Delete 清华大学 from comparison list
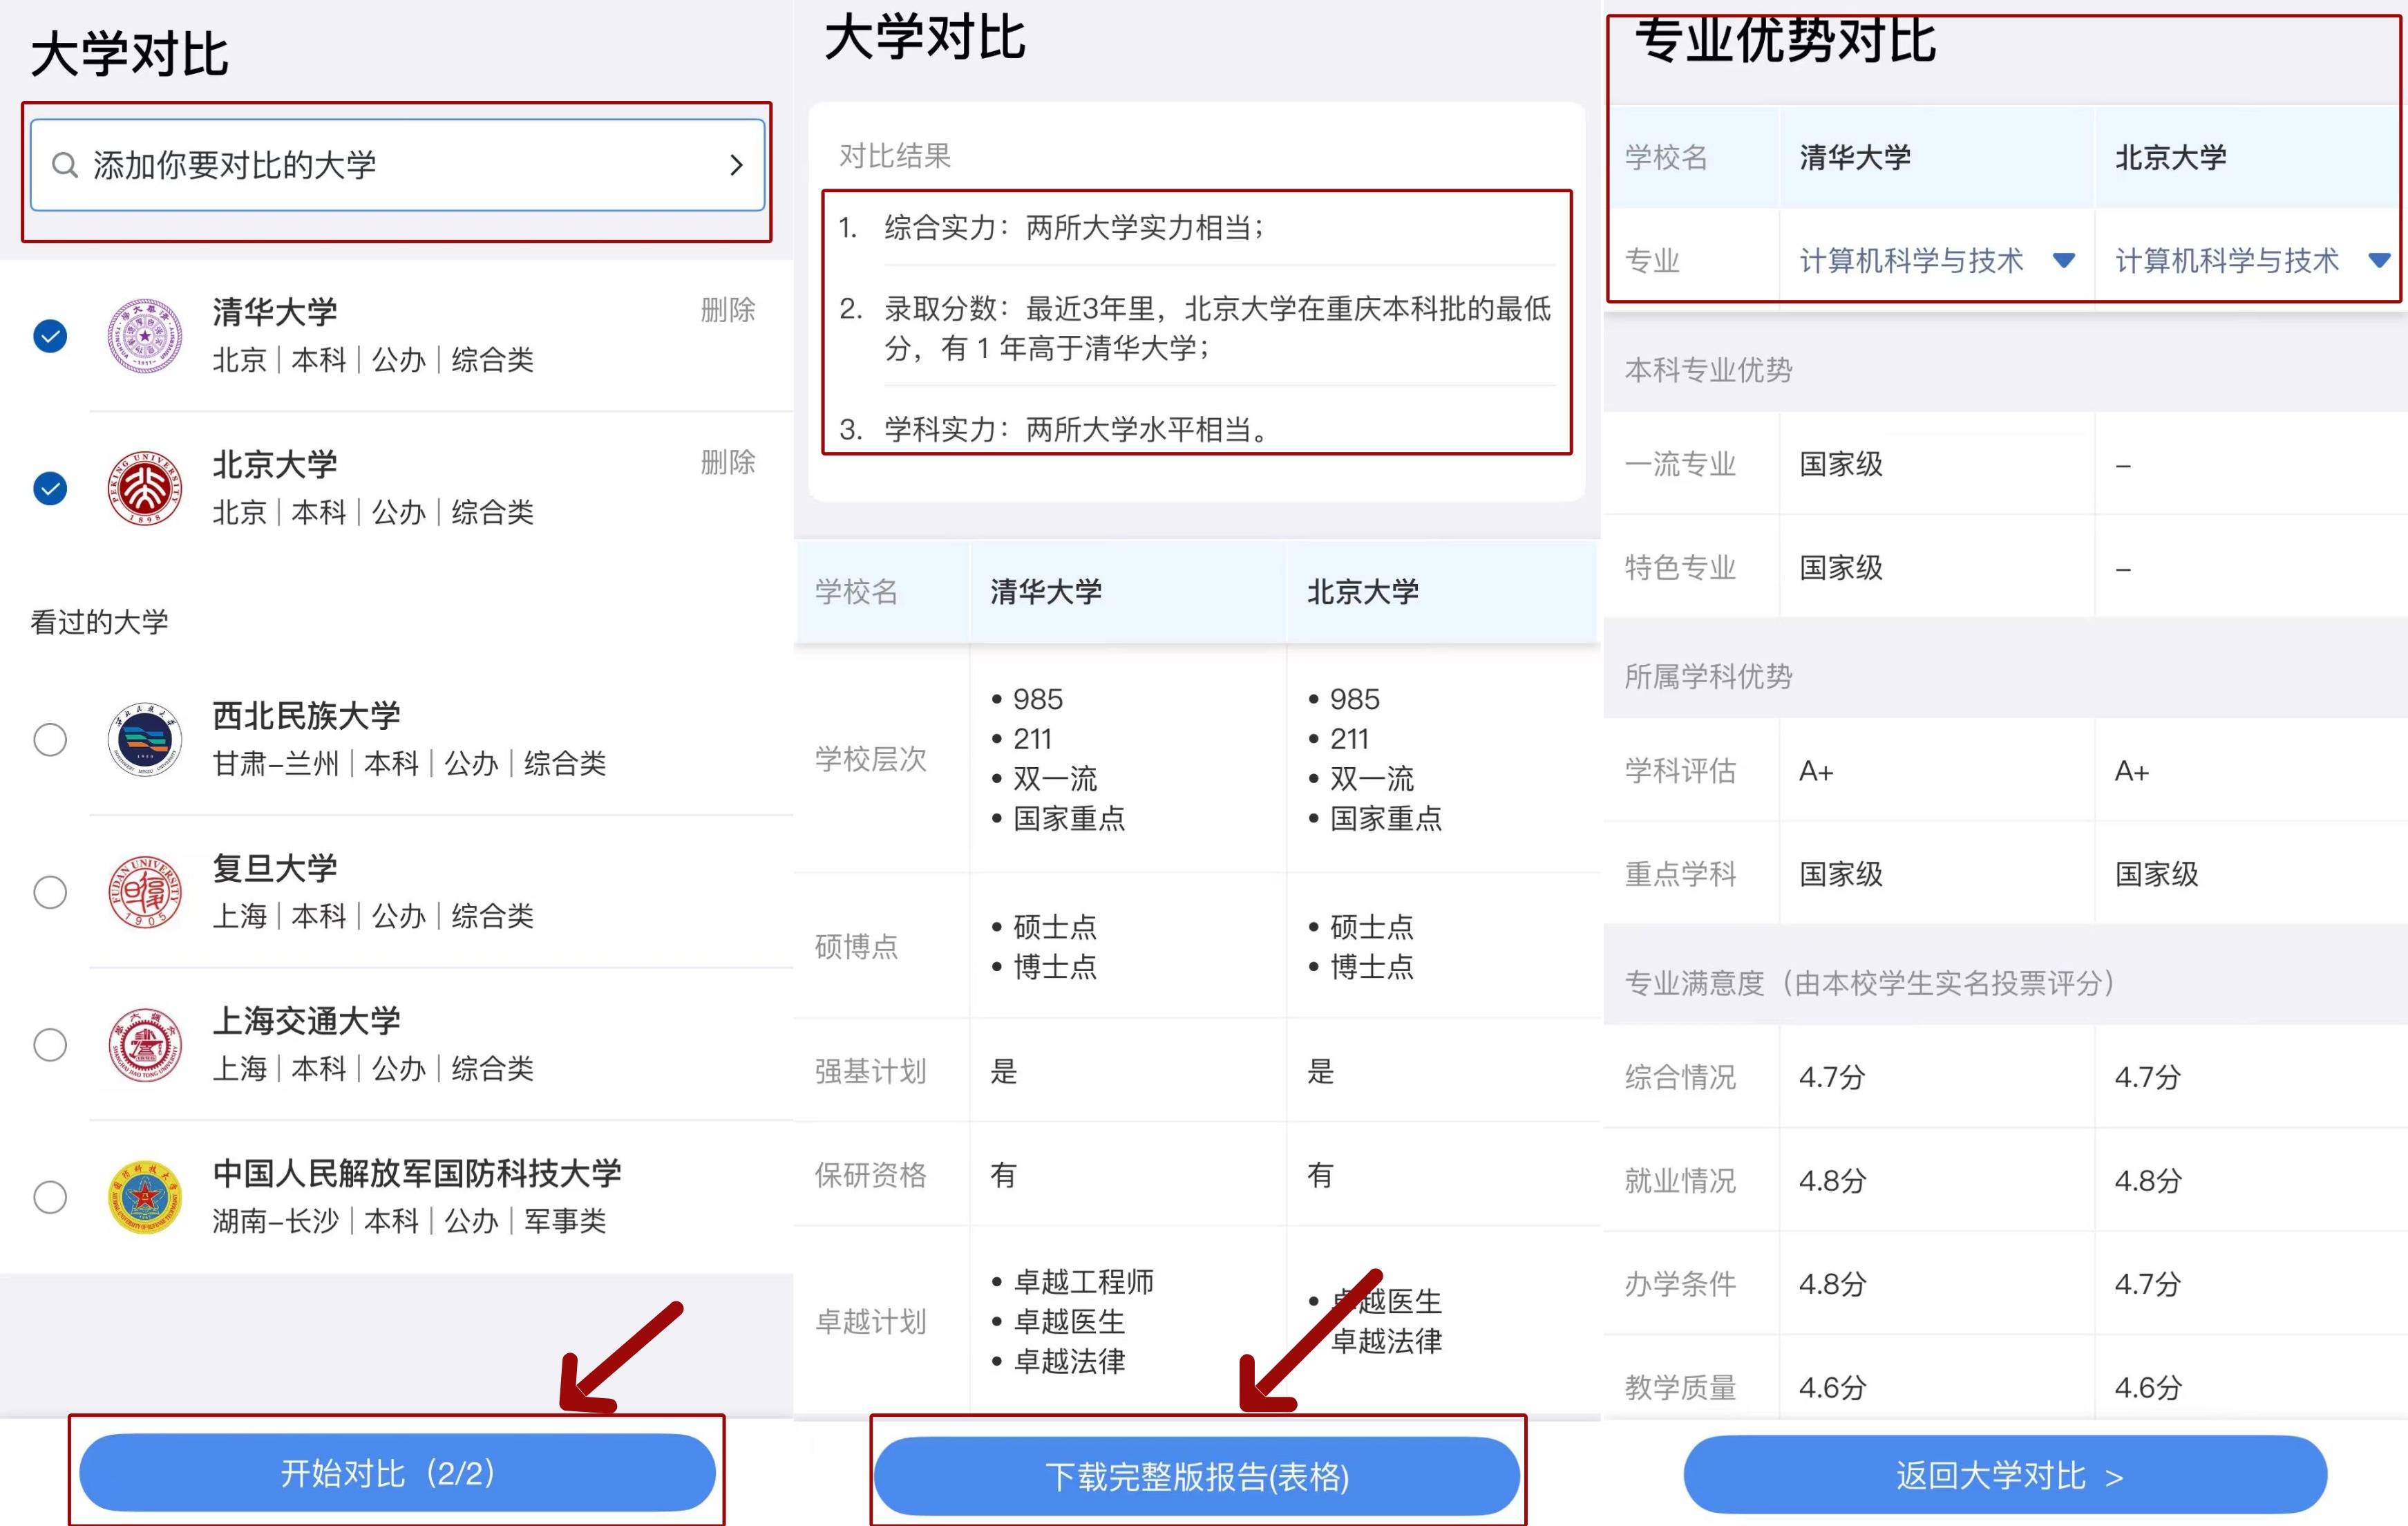 pos(727,310)
